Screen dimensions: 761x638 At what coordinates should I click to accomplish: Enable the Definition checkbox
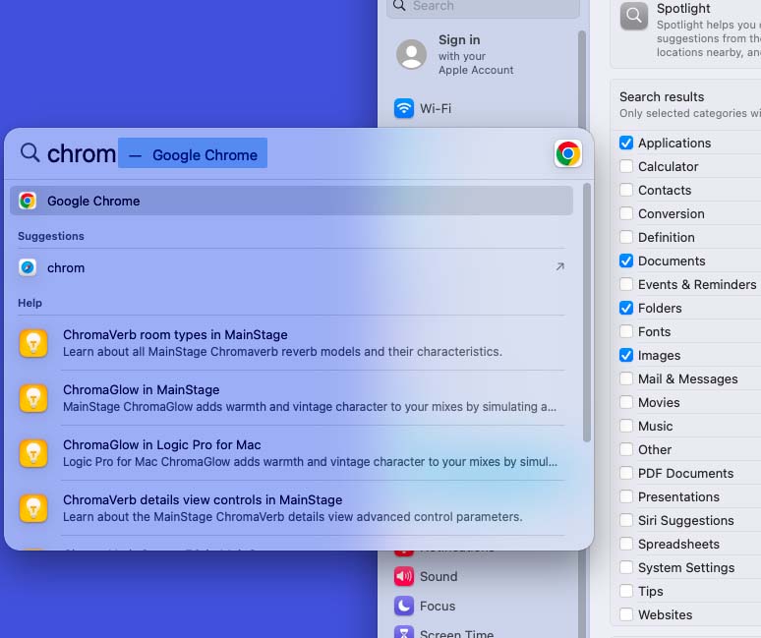click(x=626, y=237)
